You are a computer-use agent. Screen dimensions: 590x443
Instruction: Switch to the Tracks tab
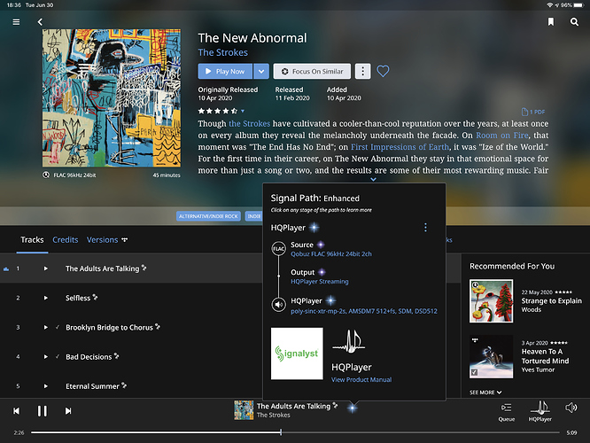[x=32, y=240]
